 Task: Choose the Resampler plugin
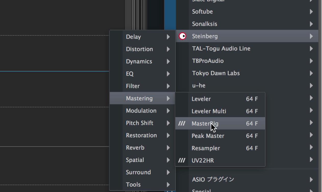(220, 148)
